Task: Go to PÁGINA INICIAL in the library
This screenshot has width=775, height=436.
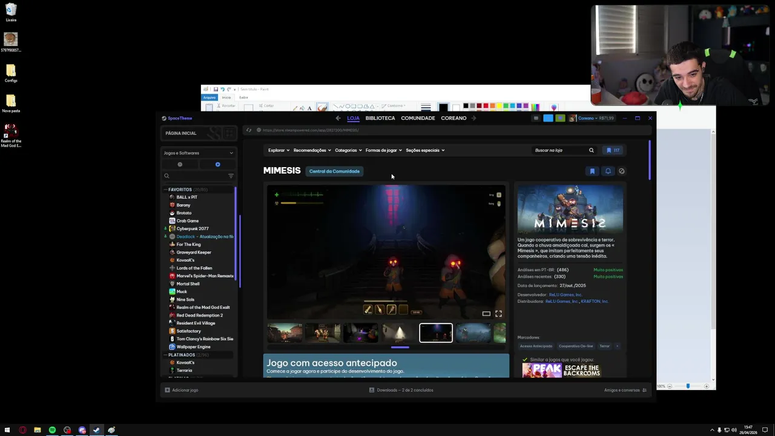Action: coord(181,133)
